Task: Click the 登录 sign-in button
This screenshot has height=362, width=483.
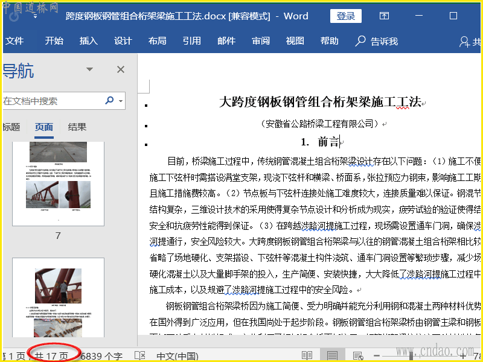Action: point(345,16)
